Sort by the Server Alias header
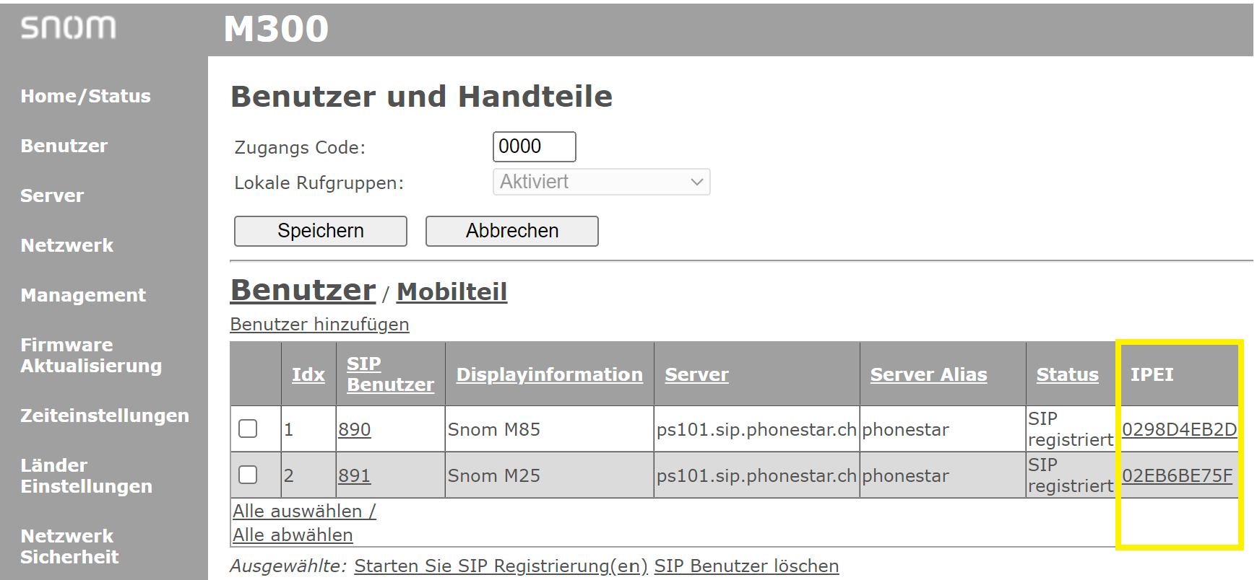The image size is (1257, 580). click(x=928, y=374)
